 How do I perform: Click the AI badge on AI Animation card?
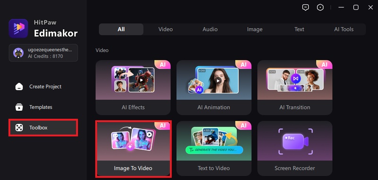(243, 65)
